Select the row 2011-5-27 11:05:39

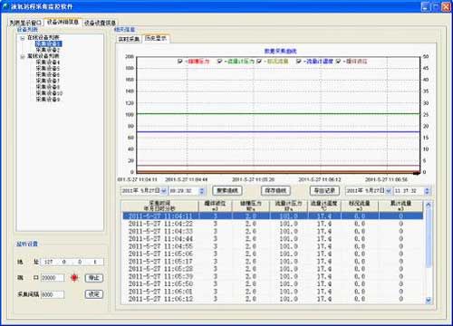[x=273, y=276]
